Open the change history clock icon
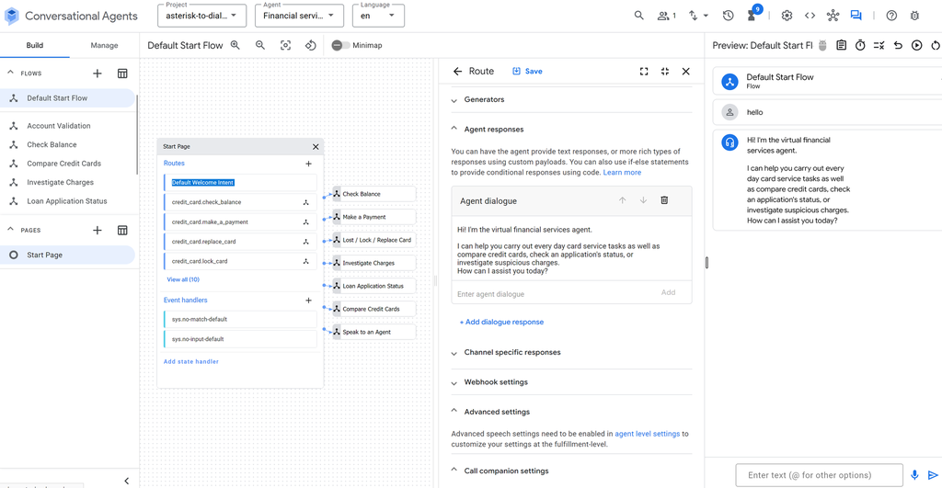 [728, 16]
